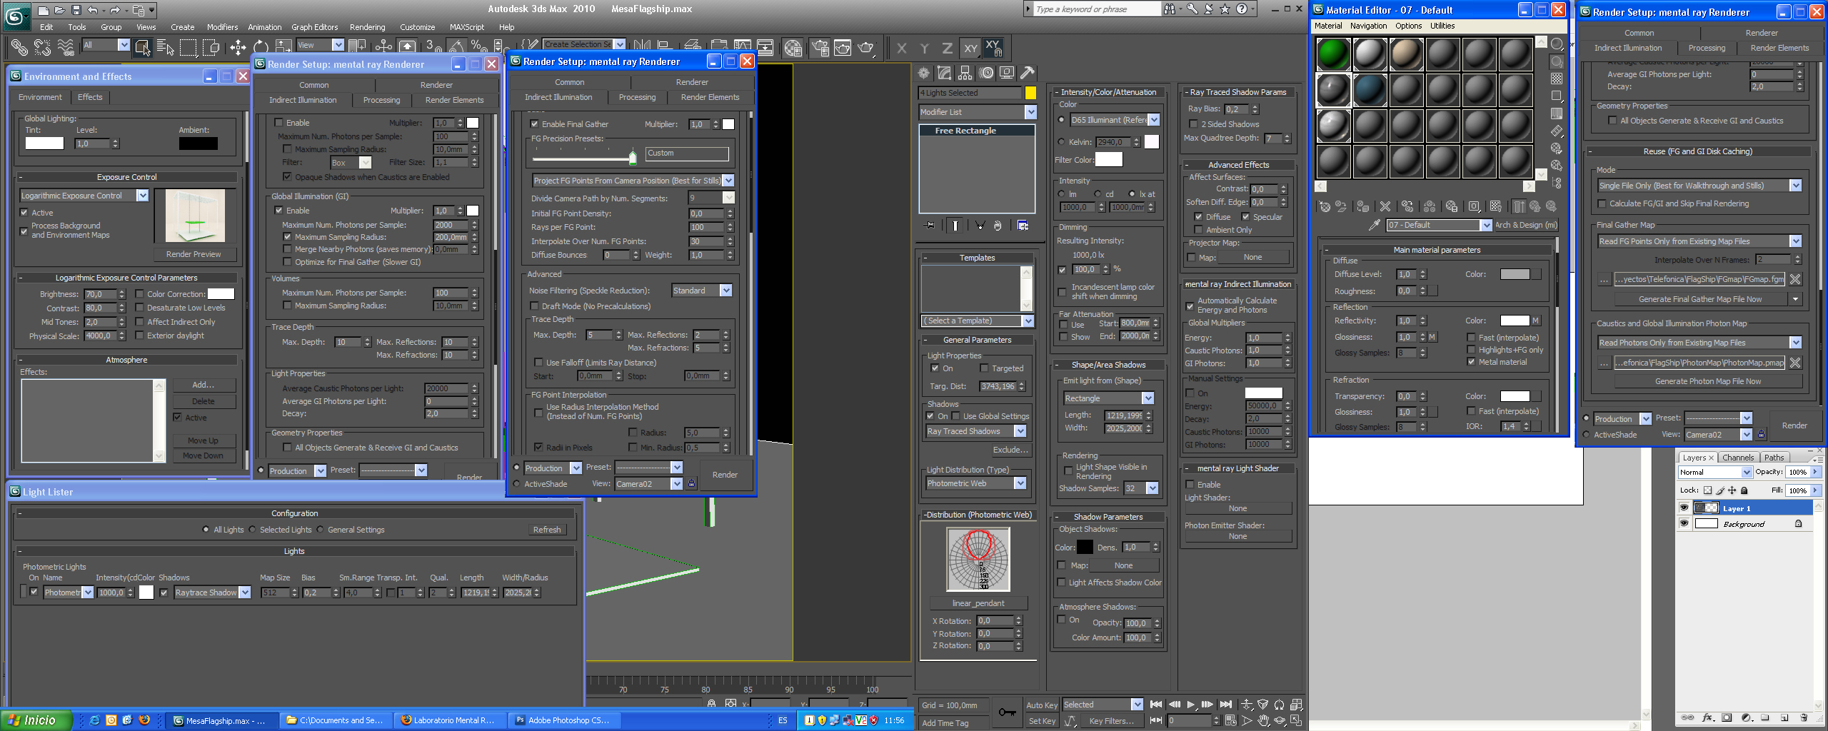Open the Rendering menu
Viewport: 1828px width, 731px height.
[368, 27]
